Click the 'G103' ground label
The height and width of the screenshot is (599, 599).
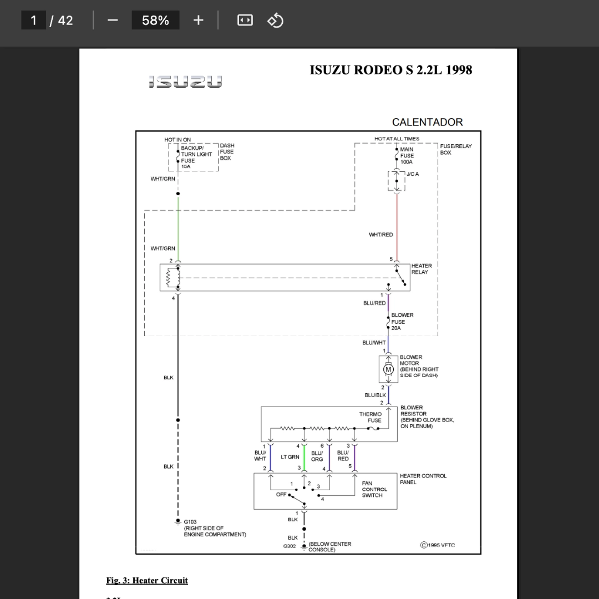[x=190, y=522]
